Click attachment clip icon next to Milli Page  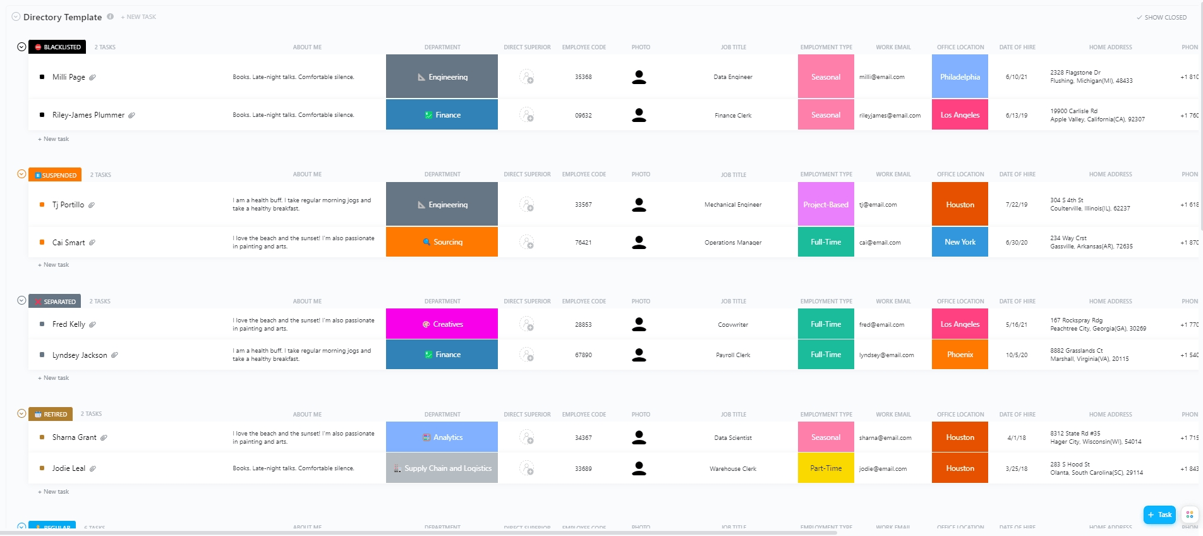point(92,77)
